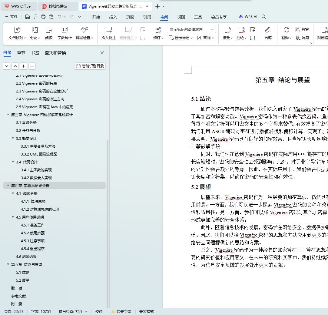Open the 显示标记的最终状态 dropdown
Screen dimensions: 328x315
pyautogui.click(x=191, y=29)
